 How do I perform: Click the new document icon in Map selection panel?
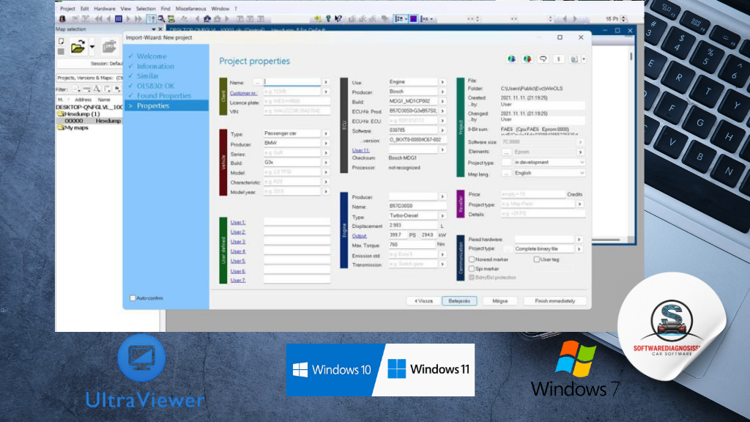click(62, 42)
